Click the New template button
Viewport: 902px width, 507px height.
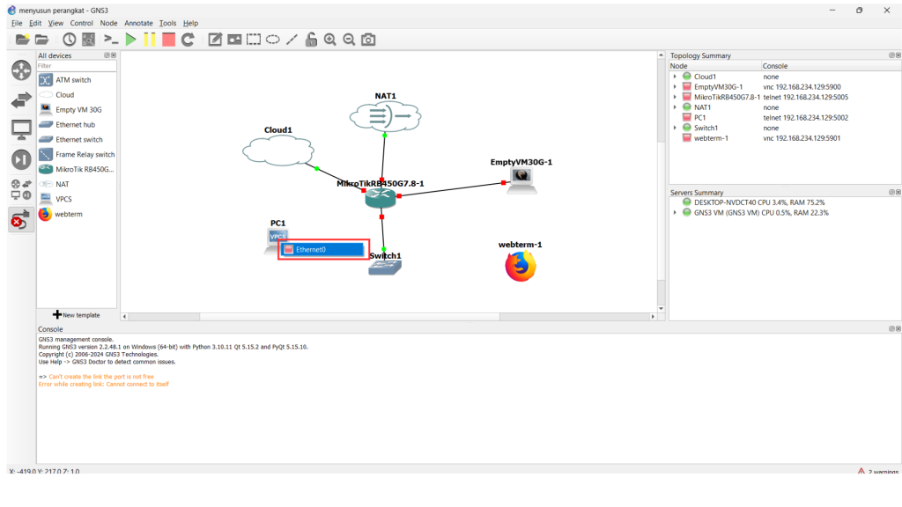point(77,315)
